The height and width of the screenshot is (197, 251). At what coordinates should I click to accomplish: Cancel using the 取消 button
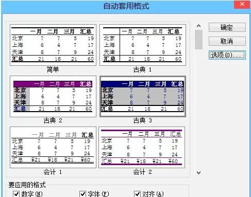(227, 41)
